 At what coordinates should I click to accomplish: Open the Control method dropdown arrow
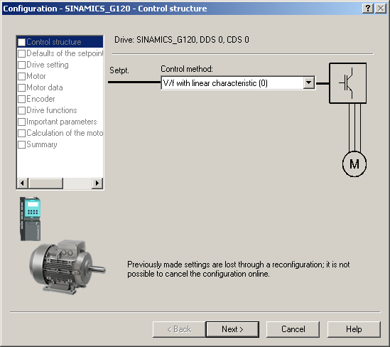pyautogui.click(x=309, y=82)
